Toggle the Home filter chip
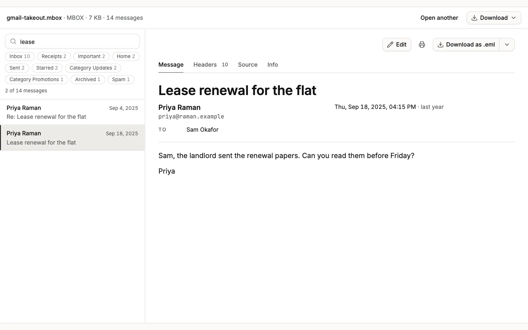528x330 pixels. tap(126, 56)
